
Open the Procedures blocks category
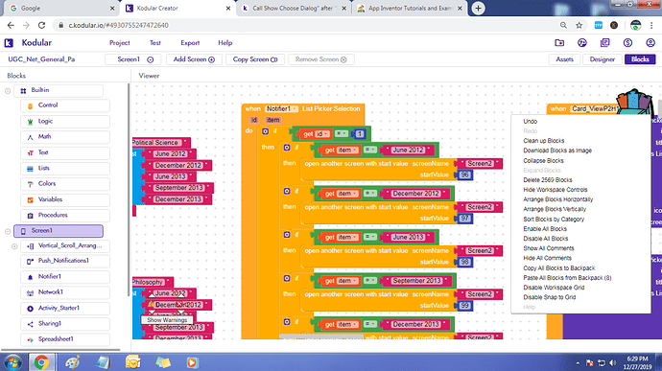click(x=65, y=215)
